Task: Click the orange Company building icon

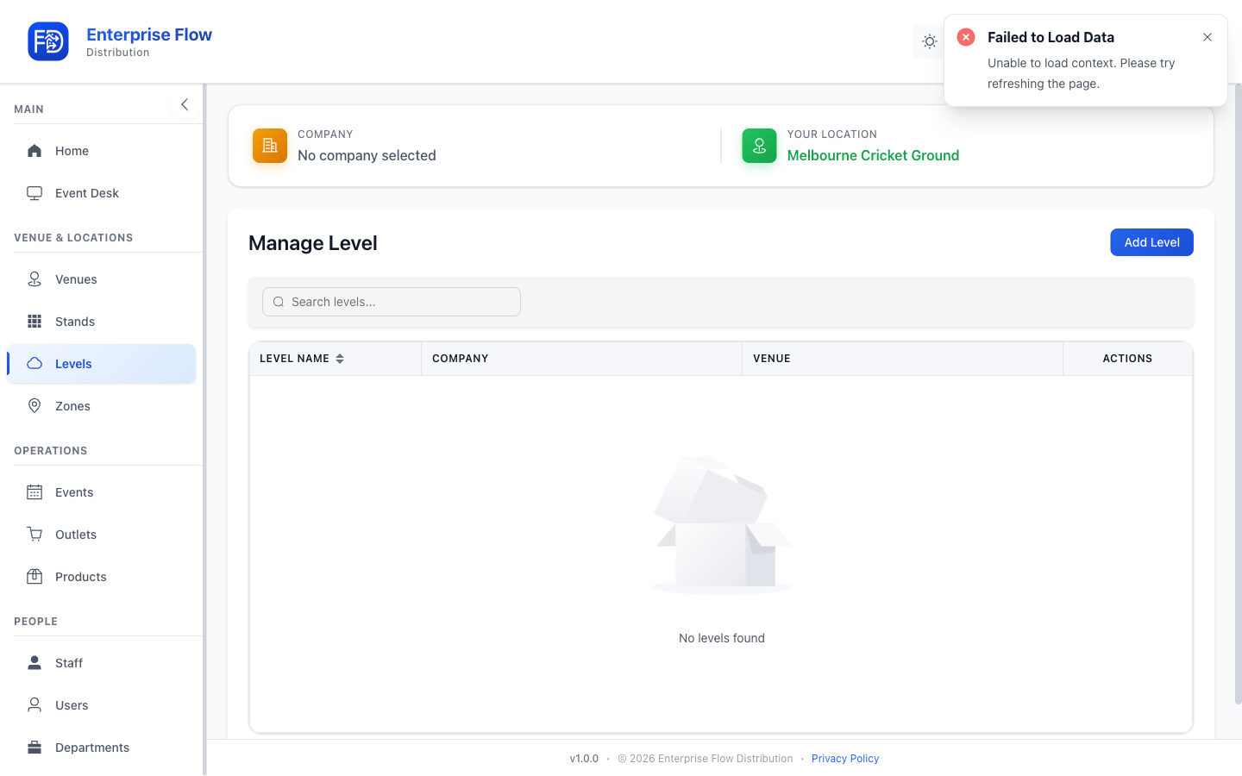Action: click(x=270, y=146)
